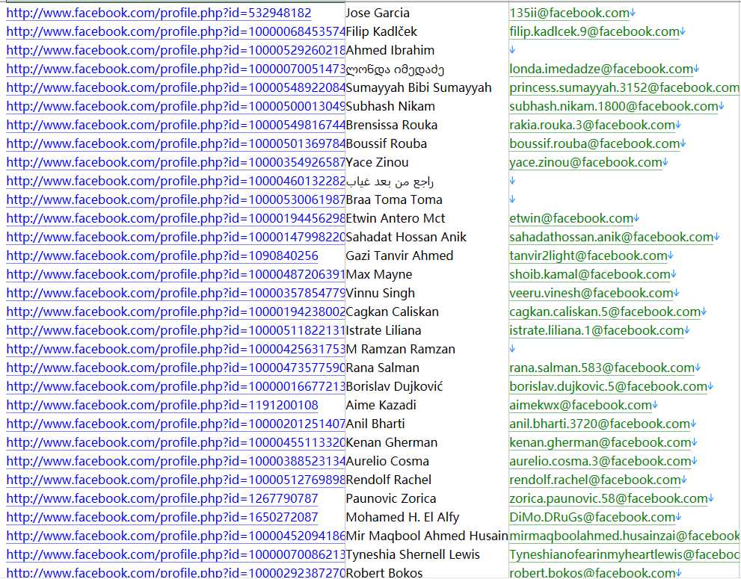Click email rendolf.rachel@facebook.com
Screen dimensions: 741x579
pyautogui.click(x=595, y=480)
